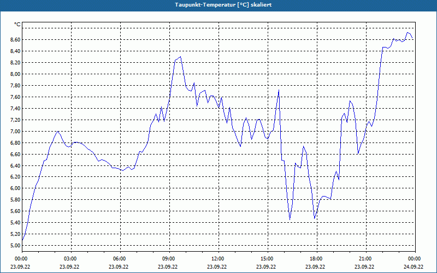Click the 6,00 y-axis label
The image size is (437, 273).
[x=15, y=188]
